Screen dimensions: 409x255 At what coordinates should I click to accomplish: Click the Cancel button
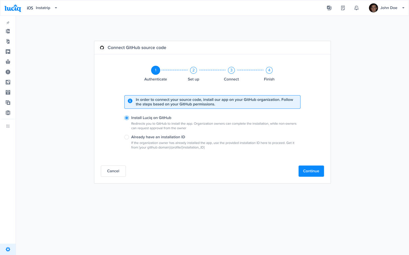pos(113,171)
